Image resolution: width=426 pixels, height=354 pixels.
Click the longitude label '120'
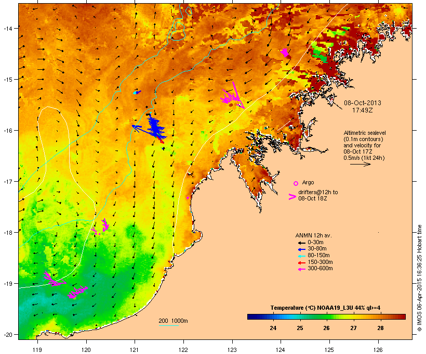coord(86,350)
